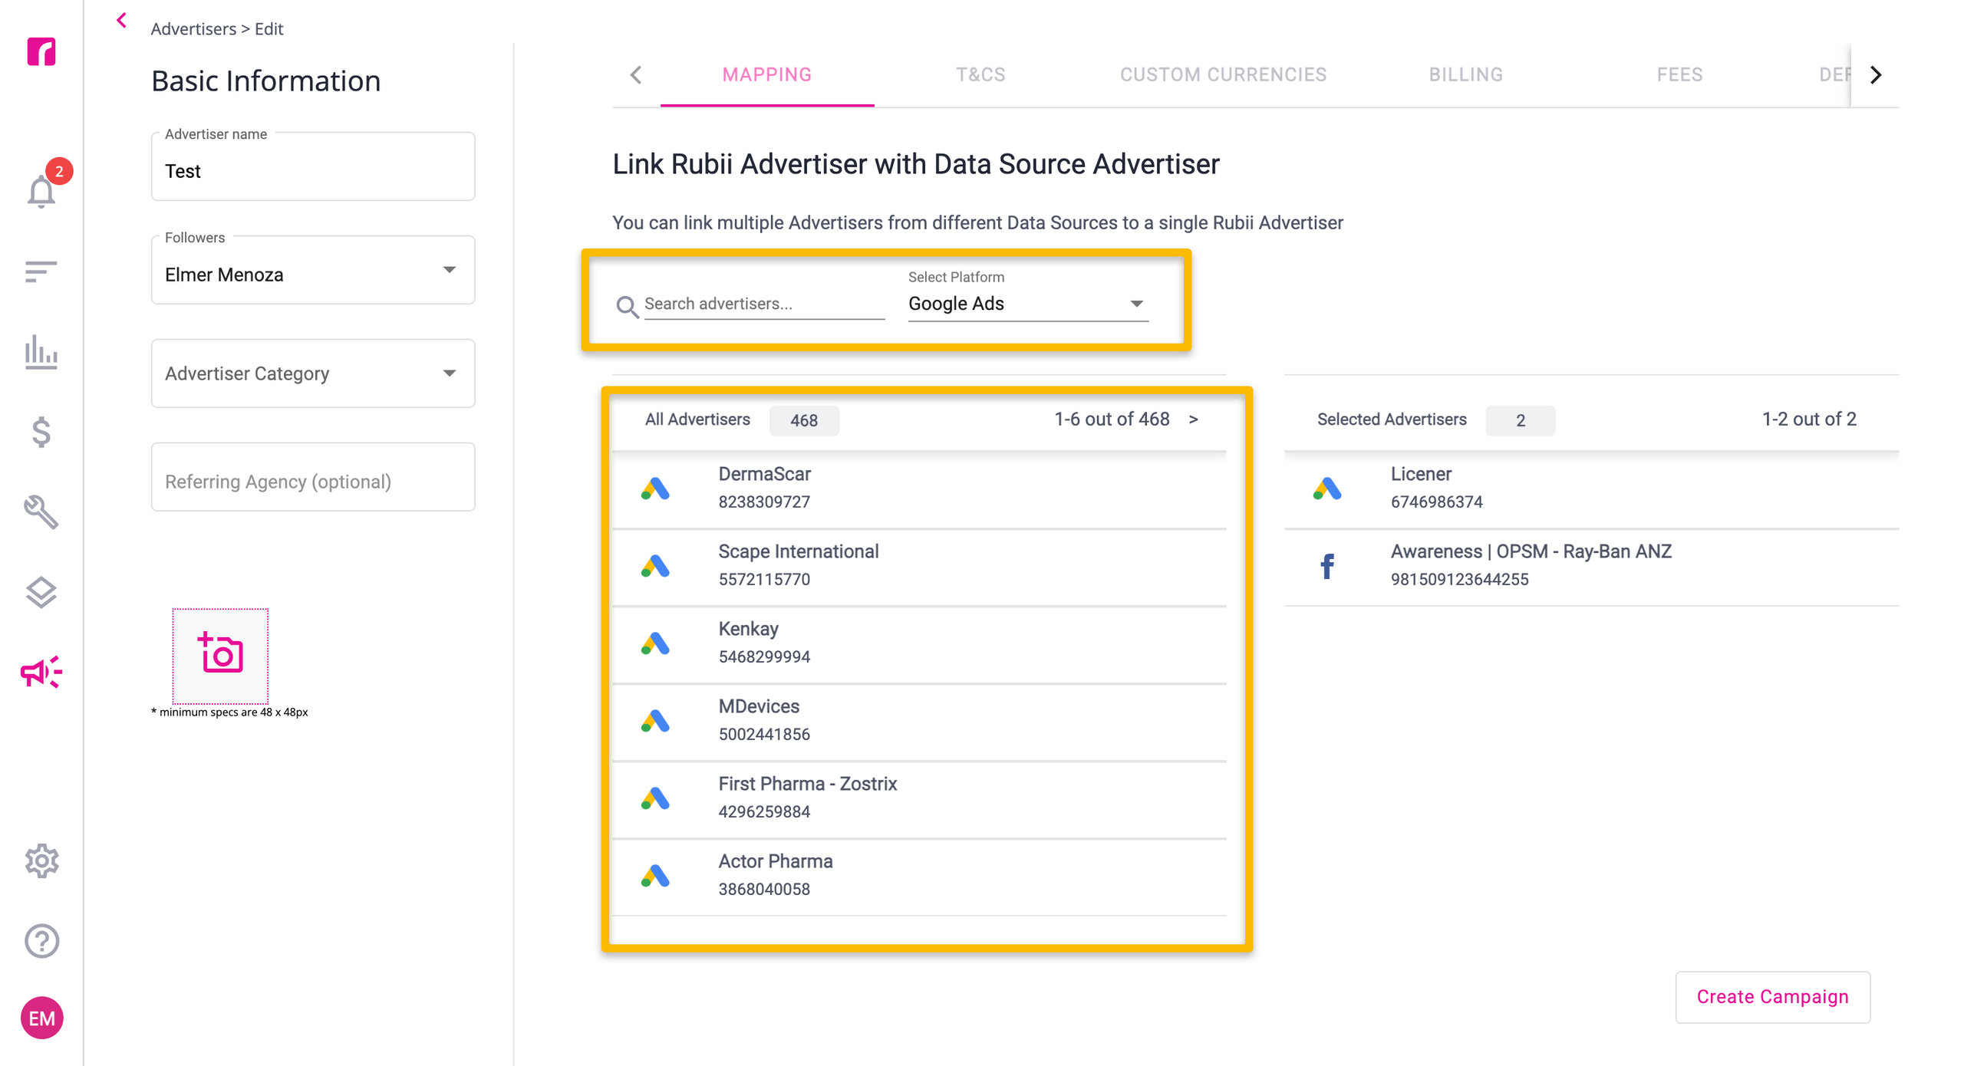Click the Search advertisers input field
Viewport: 1964px width, 1066px height.
click(x=764, y=304)
